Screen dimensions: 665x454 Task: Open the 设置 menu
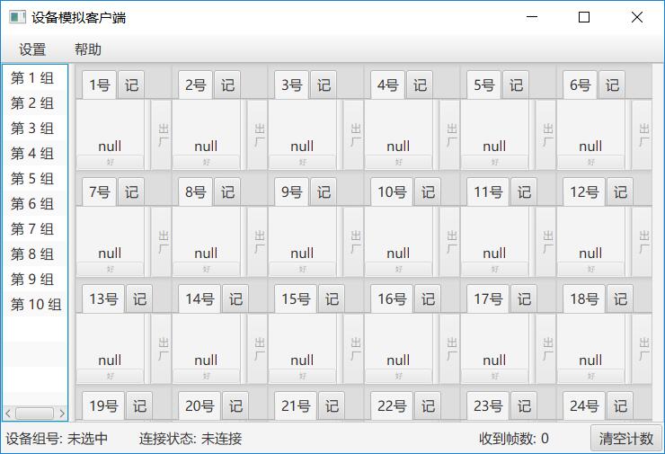tap(32, 49)
